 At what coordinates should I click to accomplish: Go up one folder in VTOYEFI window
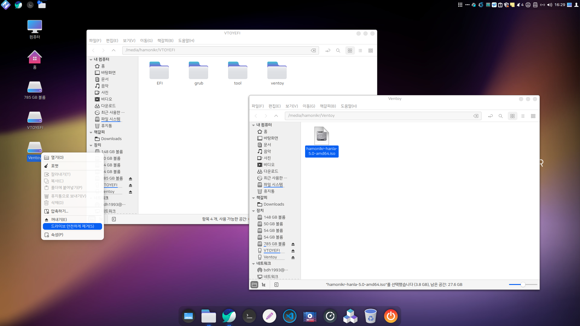(x=114, y=50)
